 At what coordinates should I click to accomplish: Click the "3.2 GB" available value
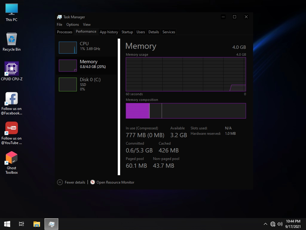[179, 135]
